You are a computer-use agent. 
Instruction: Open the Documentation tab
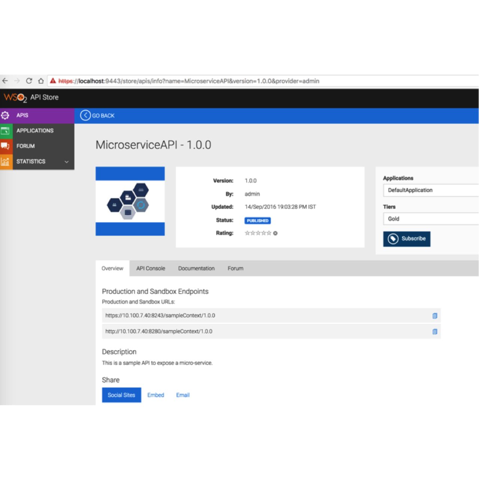point(196,268)
